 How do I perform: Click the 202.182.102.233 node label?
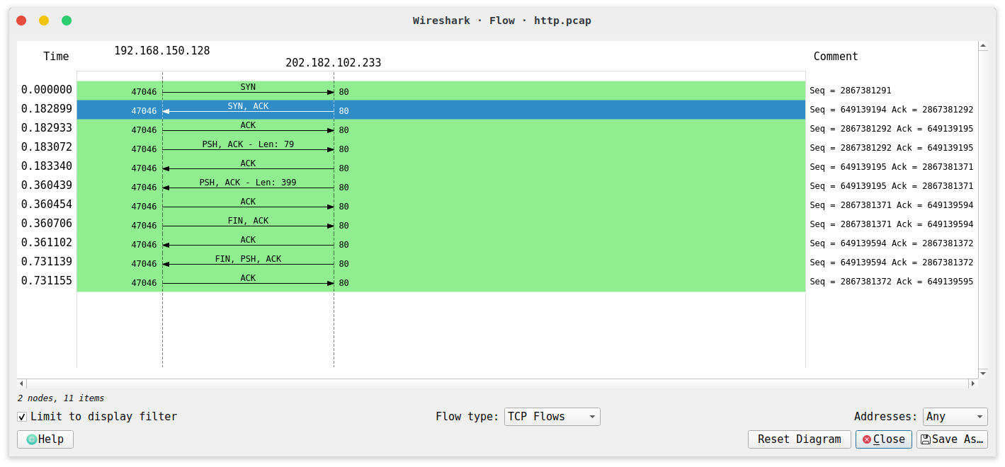pos(334,63)
